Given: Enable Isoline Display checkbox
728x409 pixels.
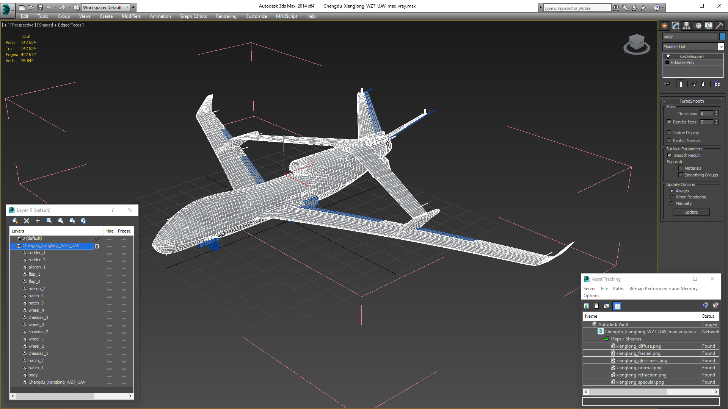Looking at the screenshot, I should coord(669,133).
